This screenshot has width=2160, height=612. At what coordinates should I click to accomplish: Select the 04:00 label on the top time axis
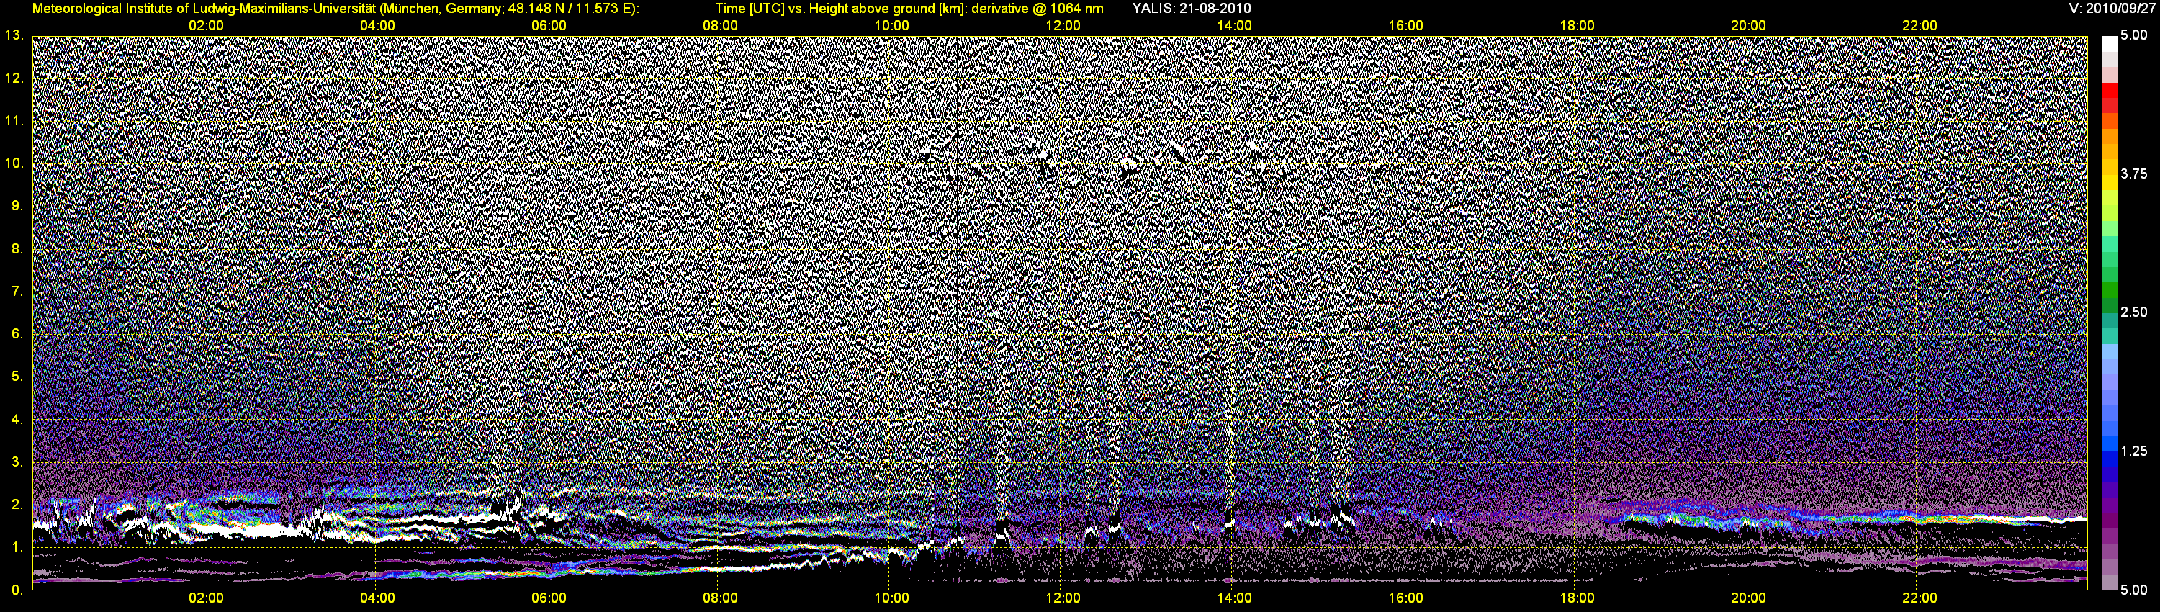(377, 26)
